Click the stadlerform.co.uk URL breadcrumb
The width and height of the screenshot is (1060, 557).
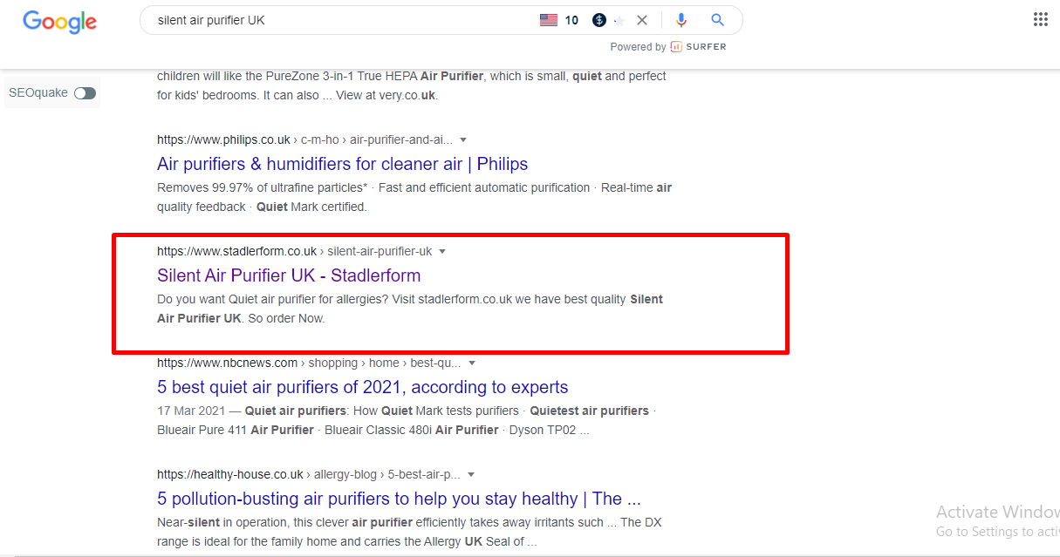[x=236, y=251]
